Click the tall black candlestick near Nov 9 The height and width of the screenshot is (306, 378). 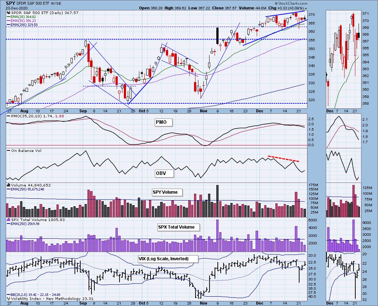(x=217, y=36)
